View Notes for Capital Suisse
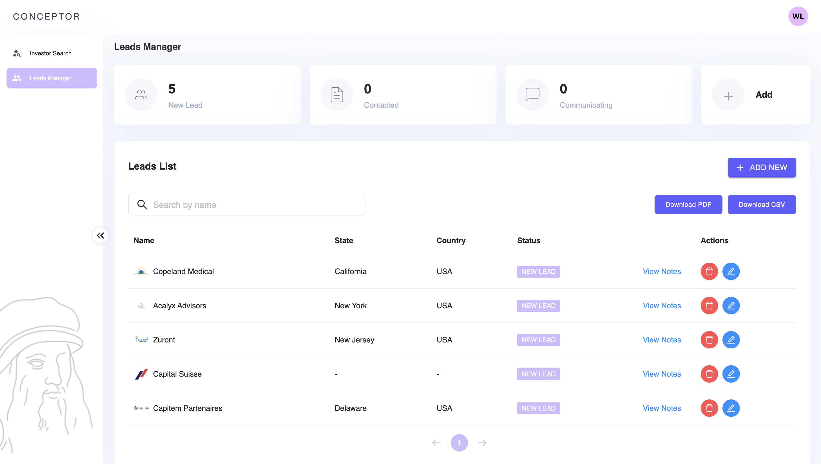 662,374
